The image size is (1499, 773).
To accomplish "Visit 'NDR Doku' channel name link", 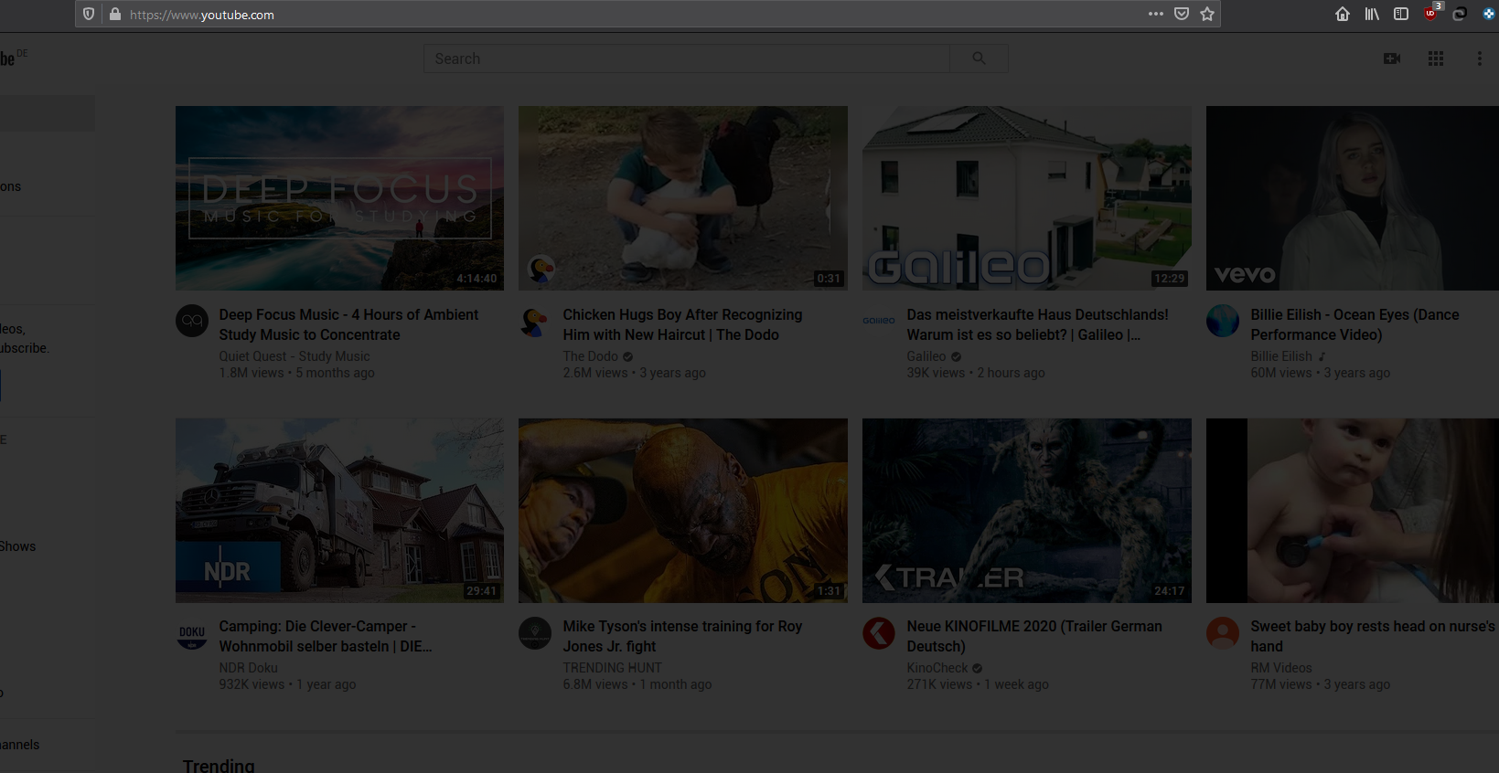I will pos(248,668).
